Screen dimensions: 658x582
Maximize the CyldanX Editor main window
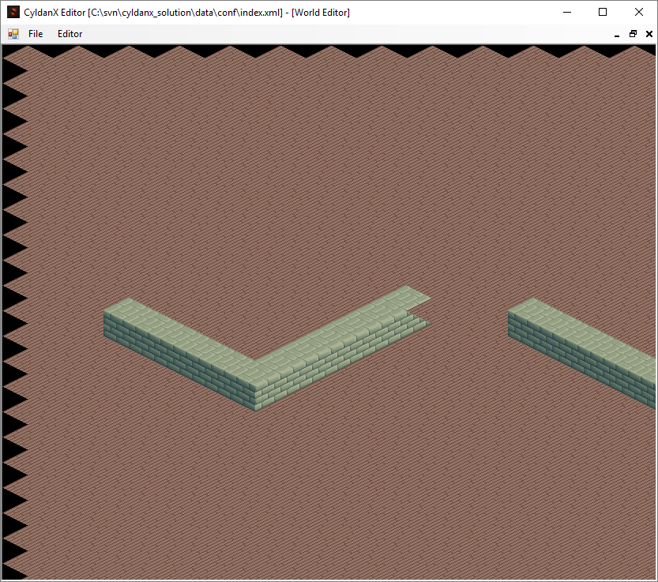coord(603,12)
